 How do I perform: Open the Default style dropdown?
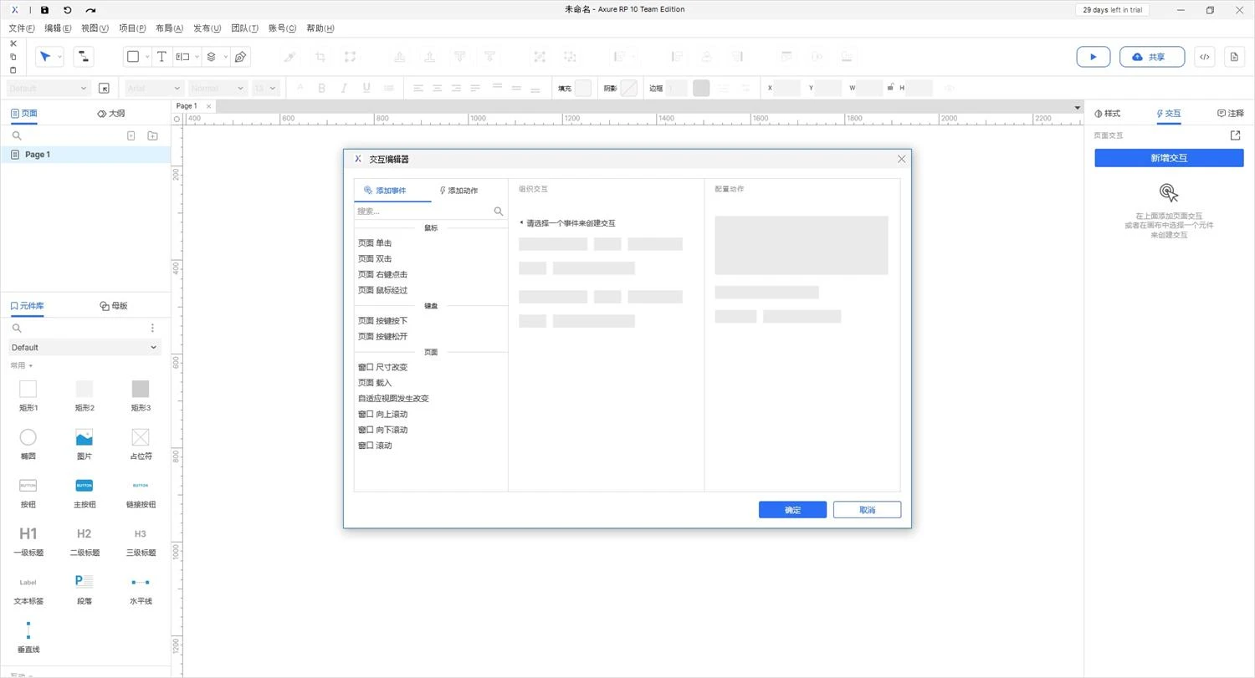48,88
